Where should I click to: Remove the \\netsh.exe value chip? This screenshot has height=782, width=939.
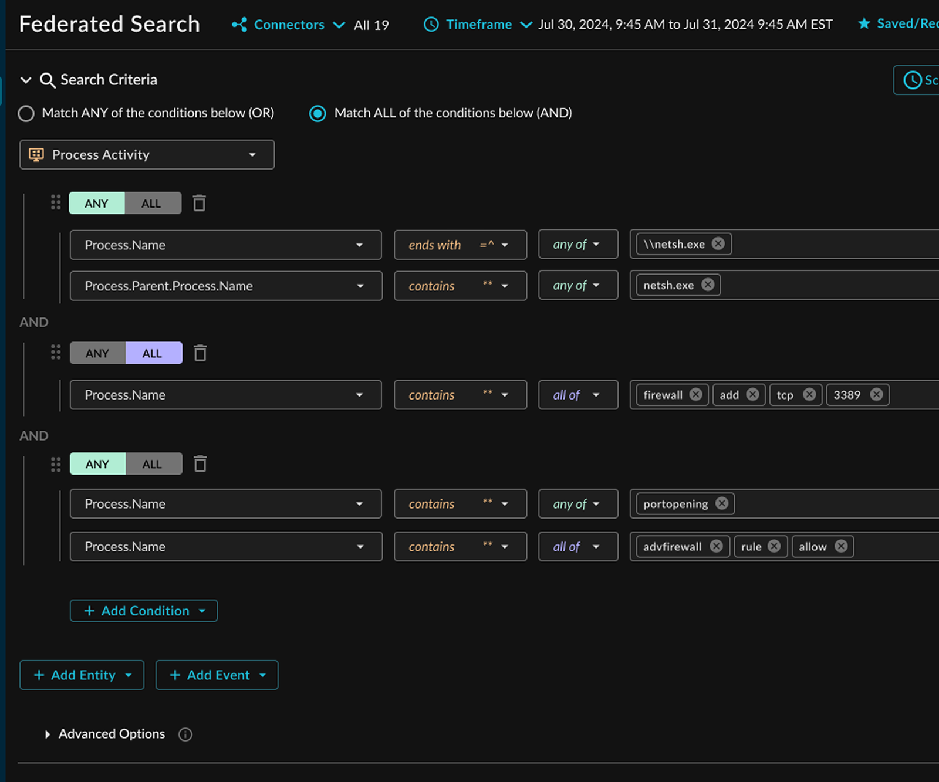718,243
